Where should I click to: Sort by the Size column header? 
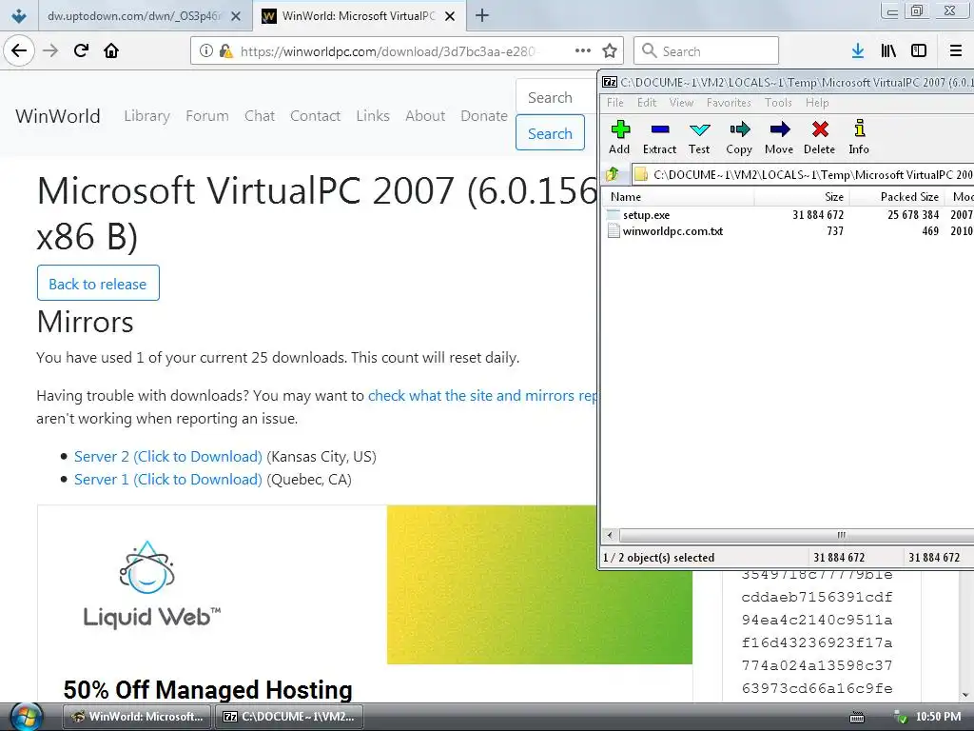pos(802,197)
